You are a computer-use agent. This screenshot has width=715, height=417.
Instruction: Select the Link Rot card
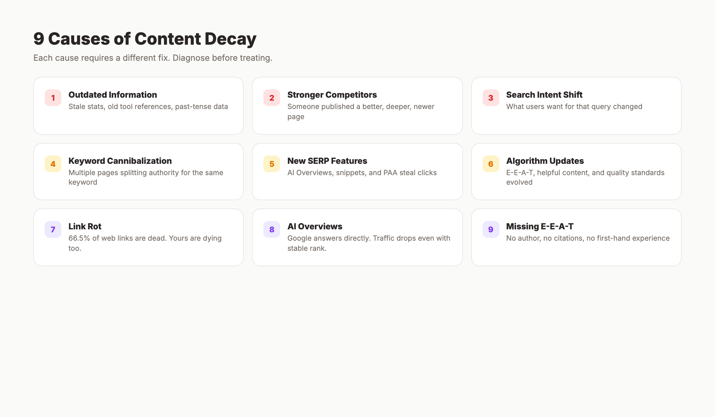tap(139, 236)
